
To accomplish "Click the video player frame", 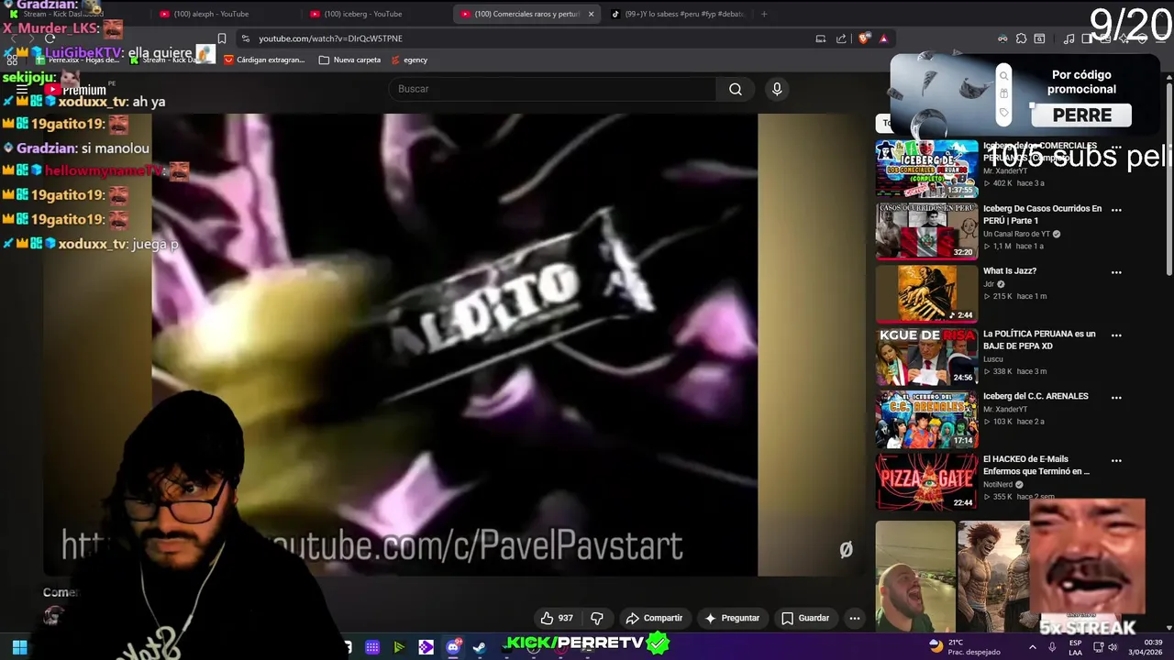I will click(x=455, y=345).
